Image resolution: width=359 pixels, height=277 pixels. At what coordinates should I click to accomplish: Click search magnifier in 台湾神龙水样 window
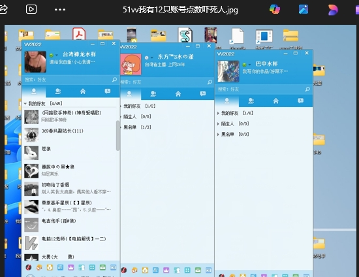click(x=114, y=80)
